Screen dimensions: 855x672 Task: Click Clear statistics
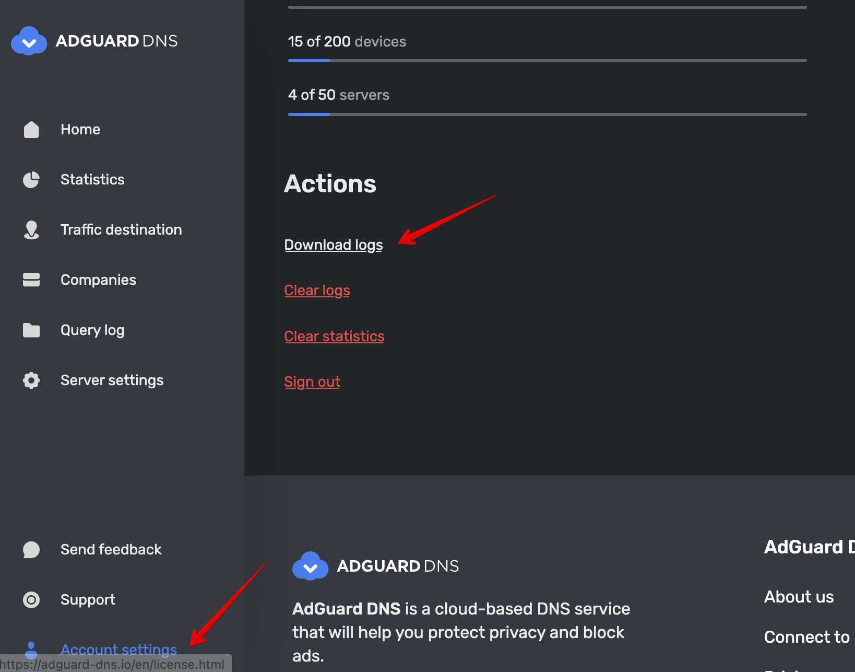pos(334,336)
